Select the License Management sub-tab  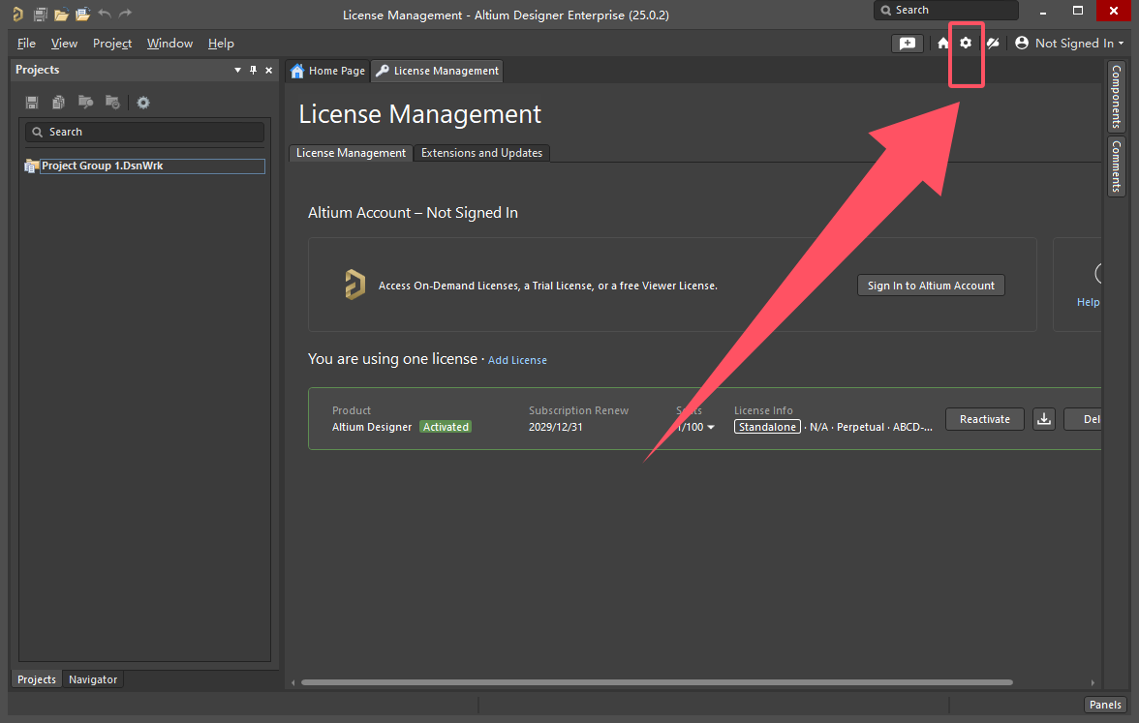tap(351, 153)
